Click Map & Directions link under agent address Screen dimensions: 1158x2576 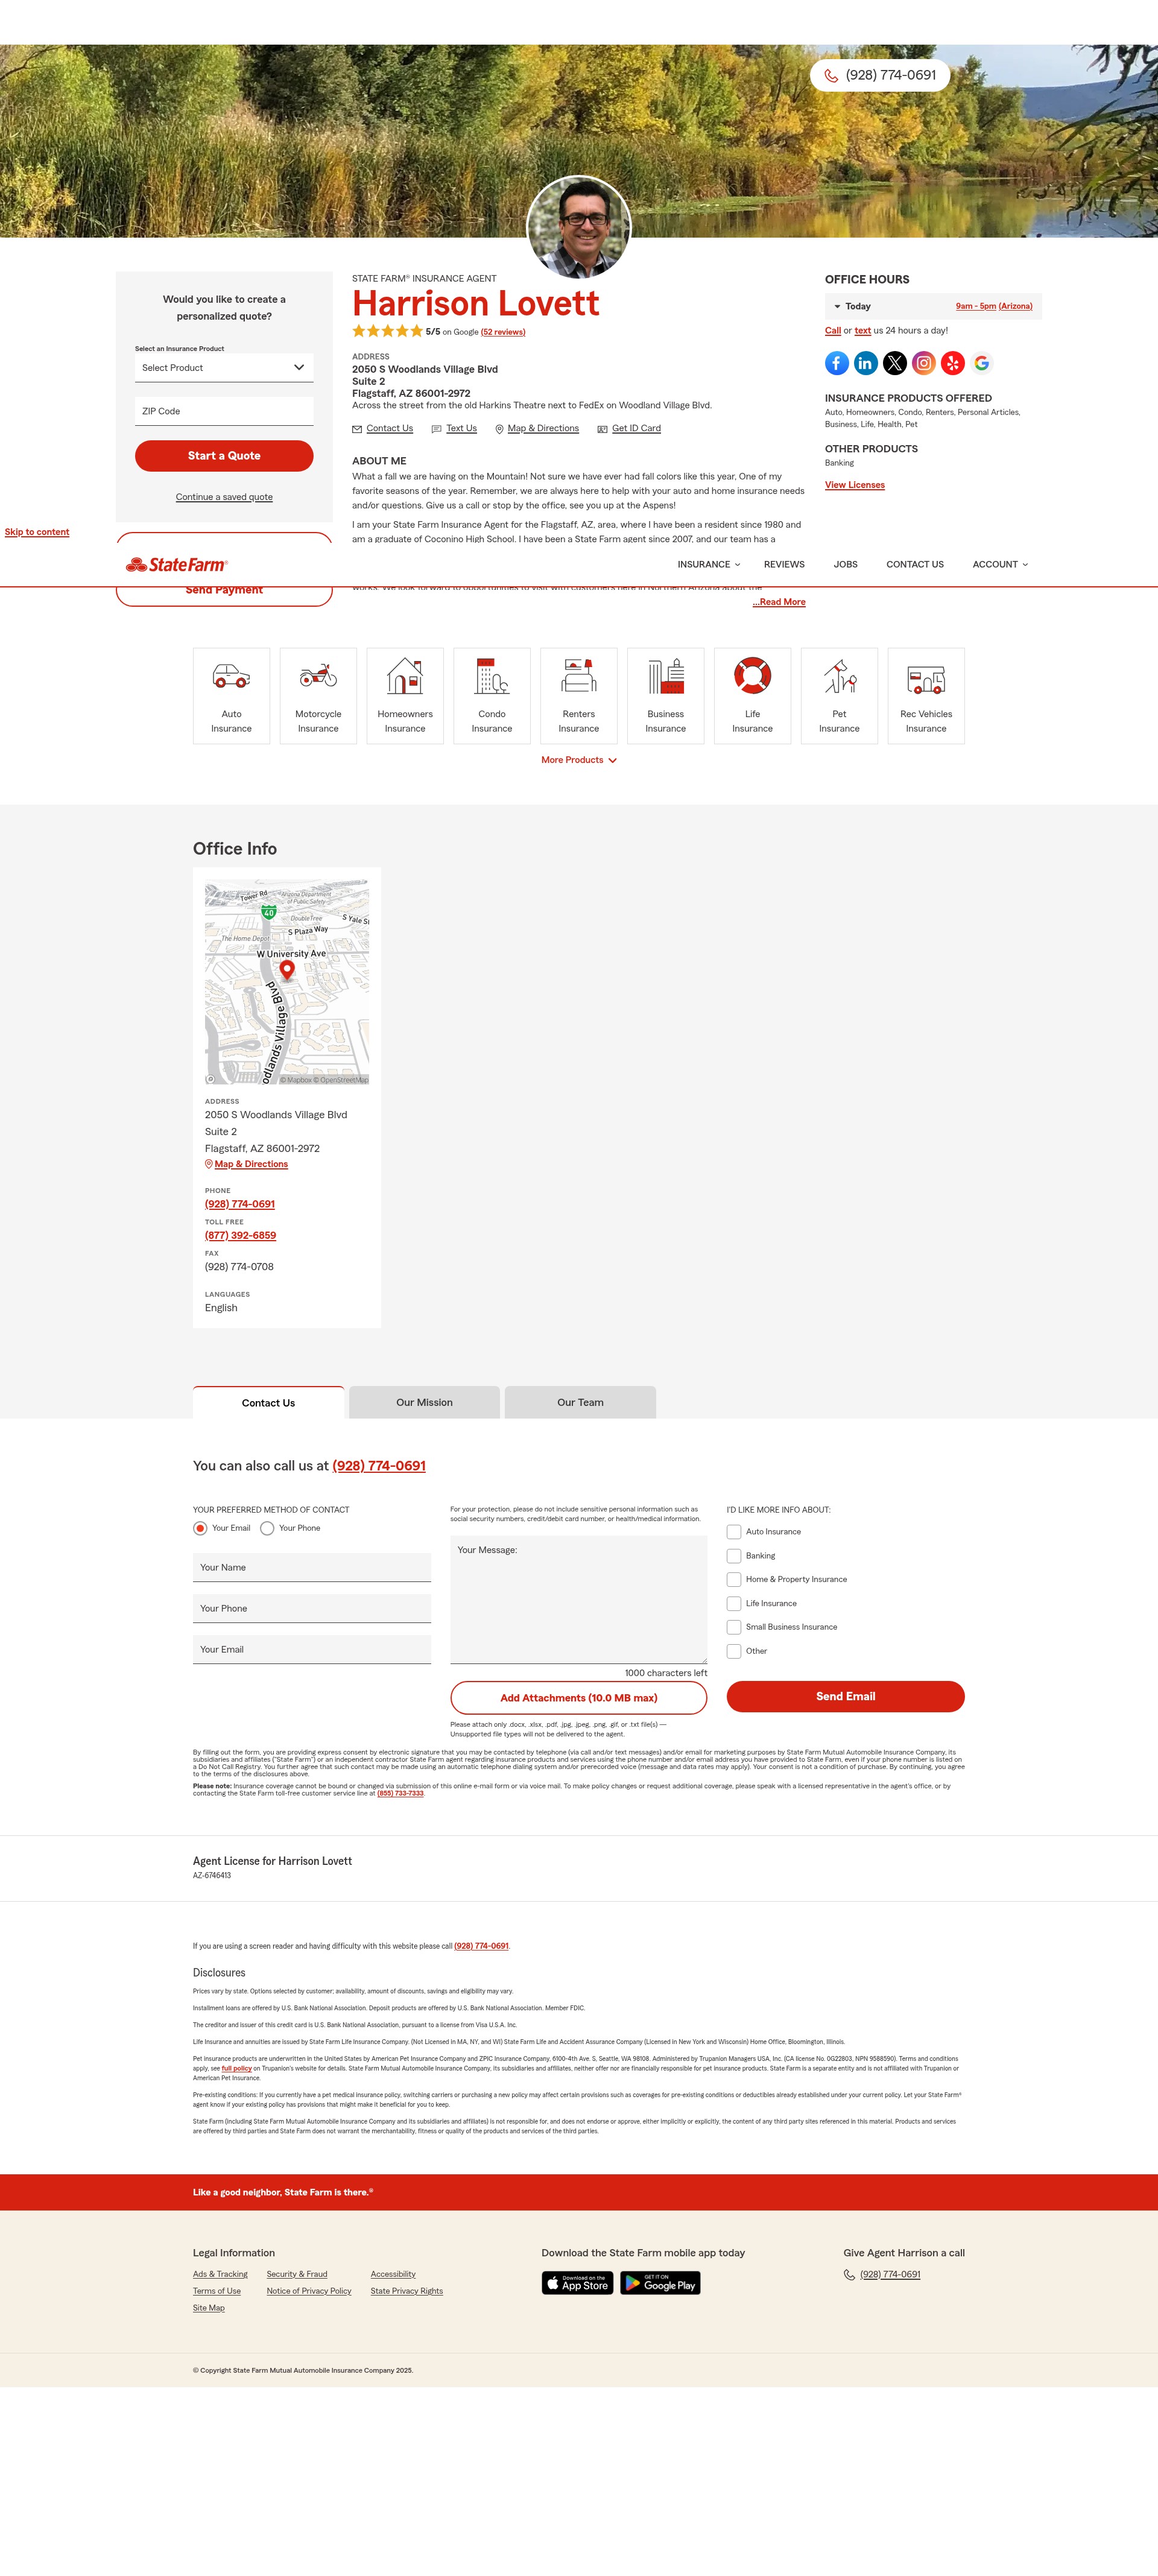537,429
